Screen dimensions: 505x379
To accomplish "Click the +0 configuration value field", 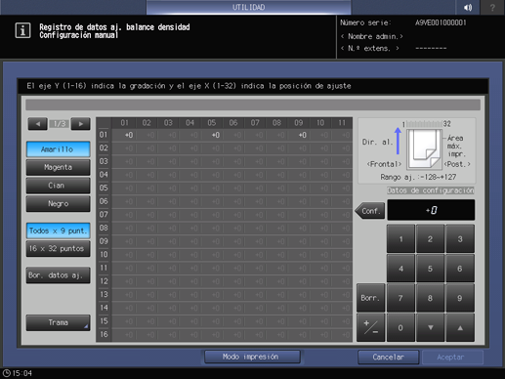I will [x=431, y=210].
